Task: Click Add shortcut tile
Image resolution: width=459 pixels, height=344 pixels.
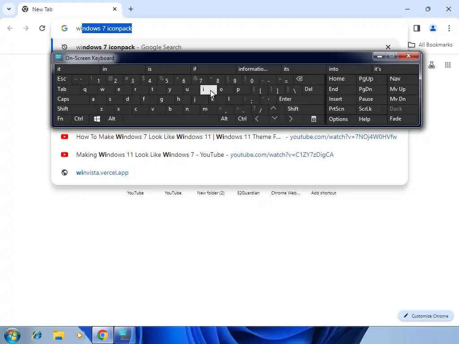Action: (x=324, y=193)
